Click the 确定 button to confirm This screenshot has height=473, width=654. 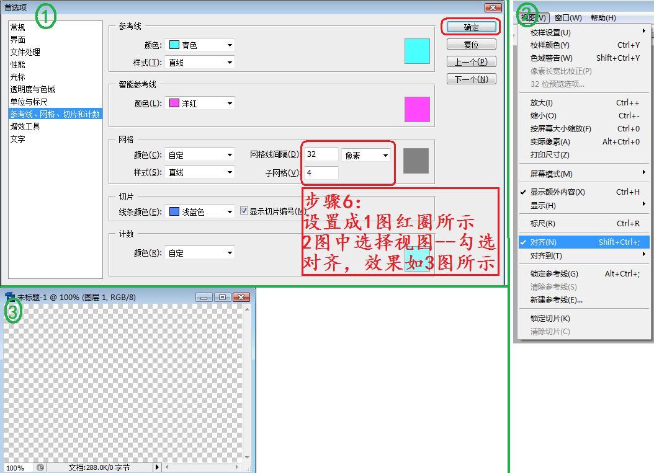click(472, 27)
